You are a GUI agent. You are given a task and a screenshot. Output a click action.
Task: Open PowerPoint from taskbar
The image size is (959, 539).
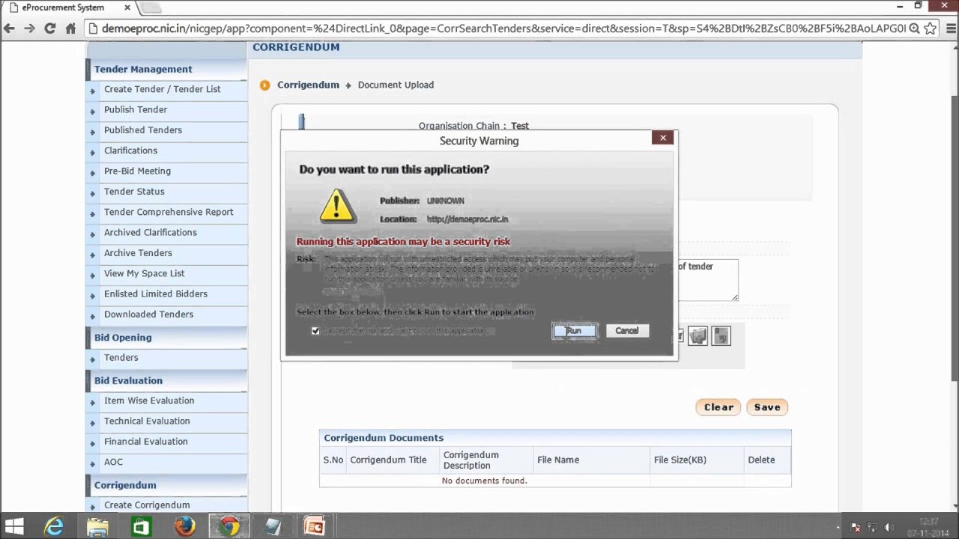click(x=315, y=527)
